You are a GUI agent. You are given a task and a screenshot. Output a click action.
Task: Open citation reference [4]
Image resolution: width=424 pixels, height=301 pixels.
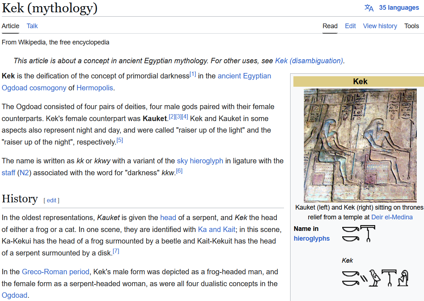(185, 117)
